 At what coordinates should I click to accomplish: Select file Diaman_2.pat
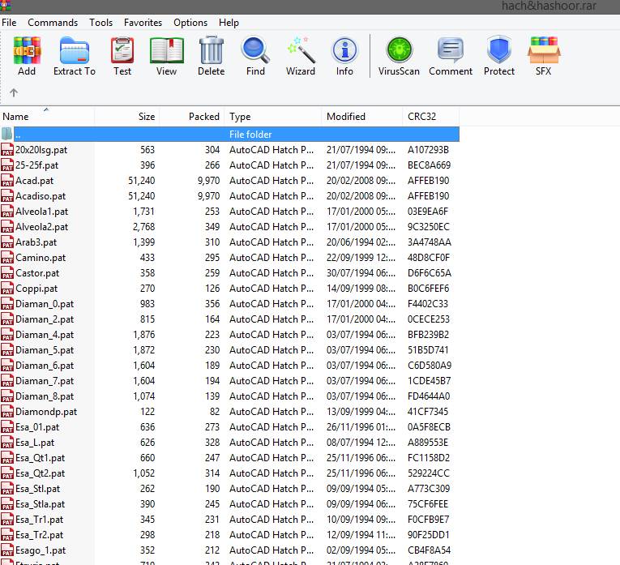pos(45,319)
